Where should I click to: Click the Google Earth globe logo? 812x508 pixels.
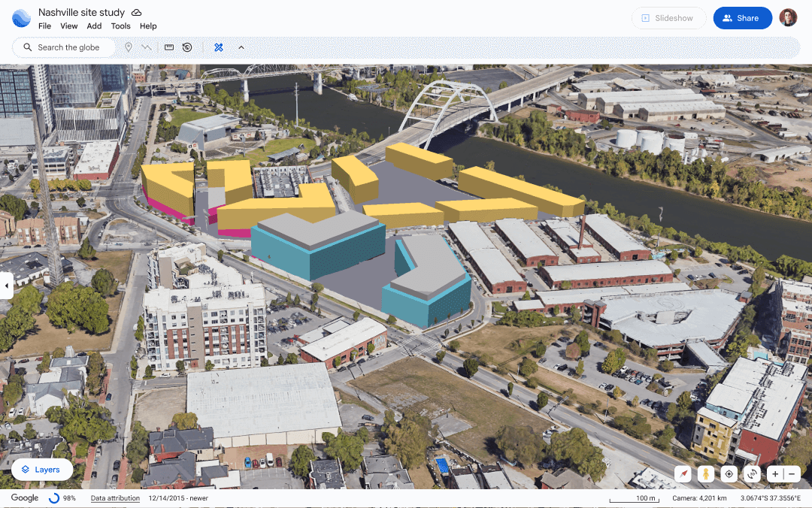click(x=21, y=17)
